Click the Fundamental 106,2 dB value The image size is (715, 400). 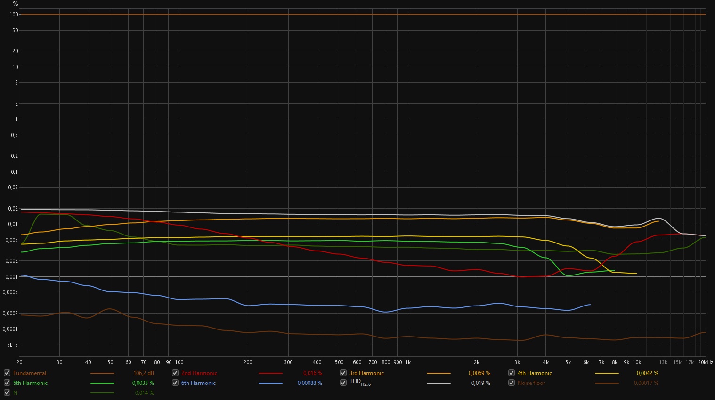point(144,373)
